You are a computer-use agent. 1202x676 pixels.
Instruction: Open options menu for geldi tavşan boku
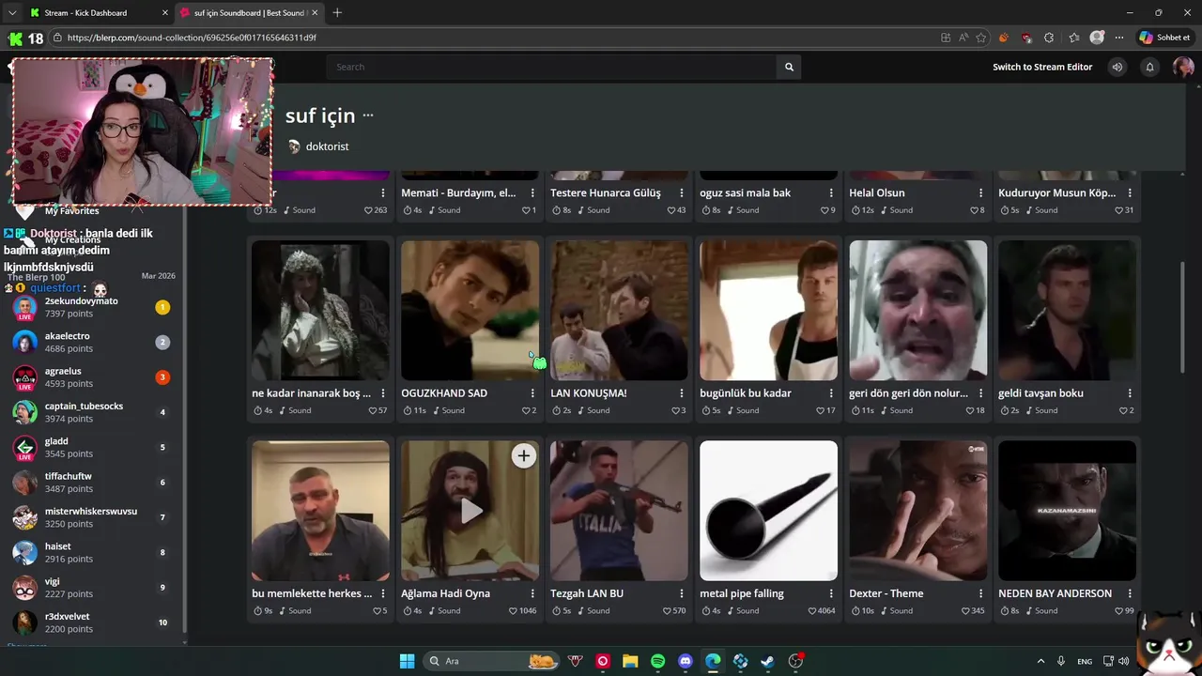[1130, 393]
